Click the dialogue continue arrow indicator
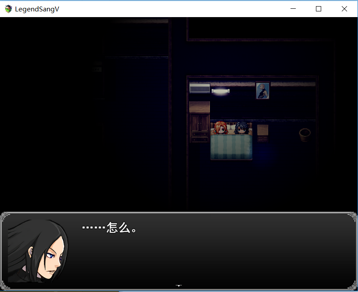The image size is (358, 292). [179, 285]
